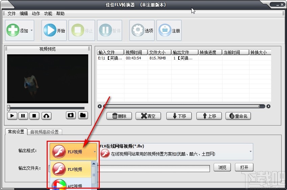Open the output format (输出格式) dropdown

(x=95, y=152)
